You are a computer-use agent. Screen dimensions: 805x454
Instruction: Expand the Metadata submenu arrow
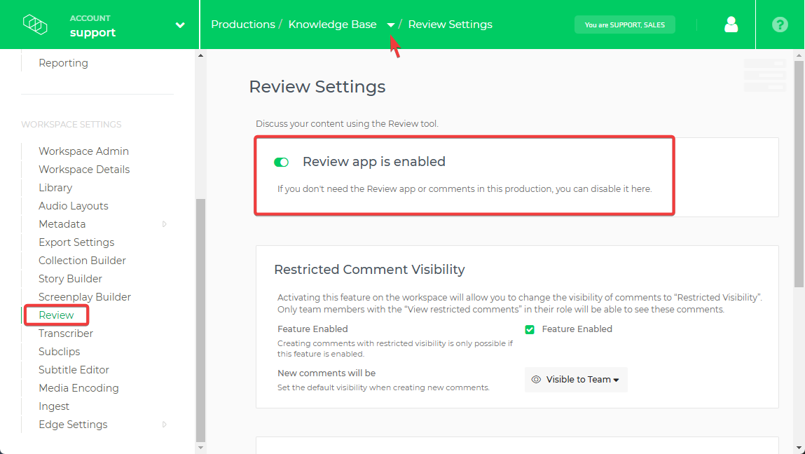164,224
